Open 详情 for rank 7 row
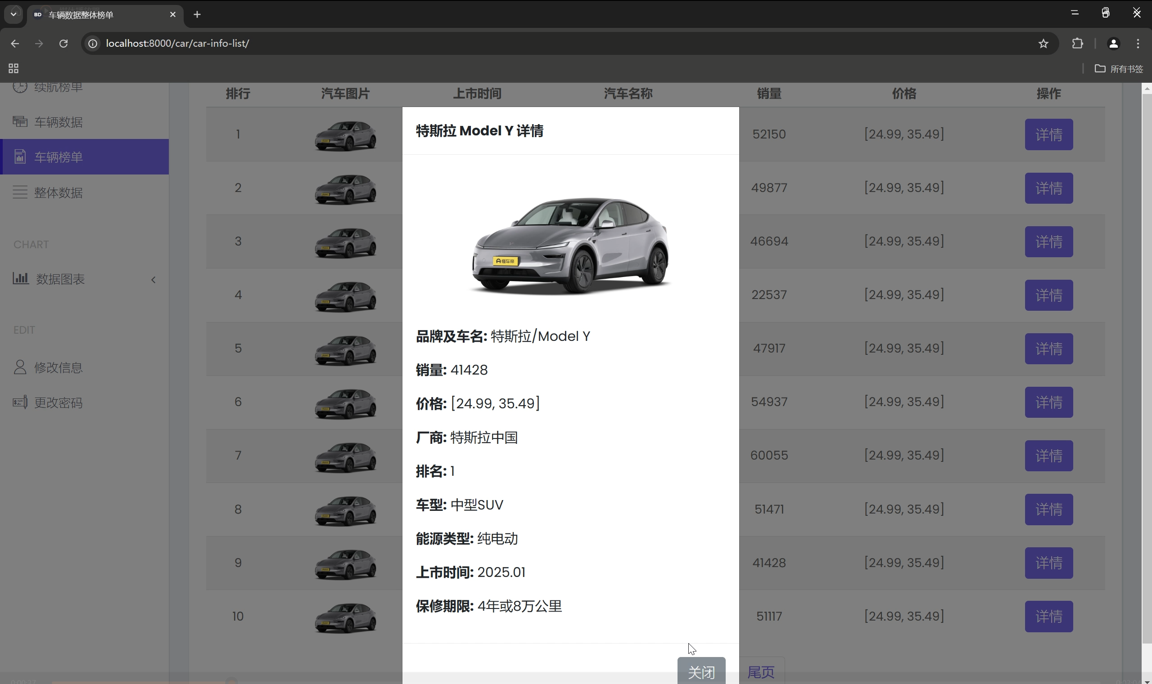The height and width of the screenshot is (684, 1152). [1048, 456]
